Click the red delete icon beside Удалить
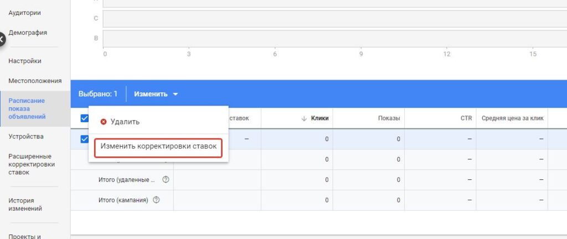567x239 pixels. pos(103,122)
